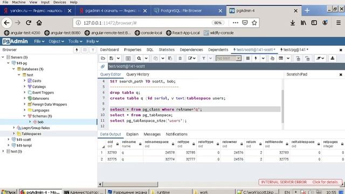Open angular-test:4200 bookmark
The width and height of the screenshot is (345, 194).
point(22,33)
